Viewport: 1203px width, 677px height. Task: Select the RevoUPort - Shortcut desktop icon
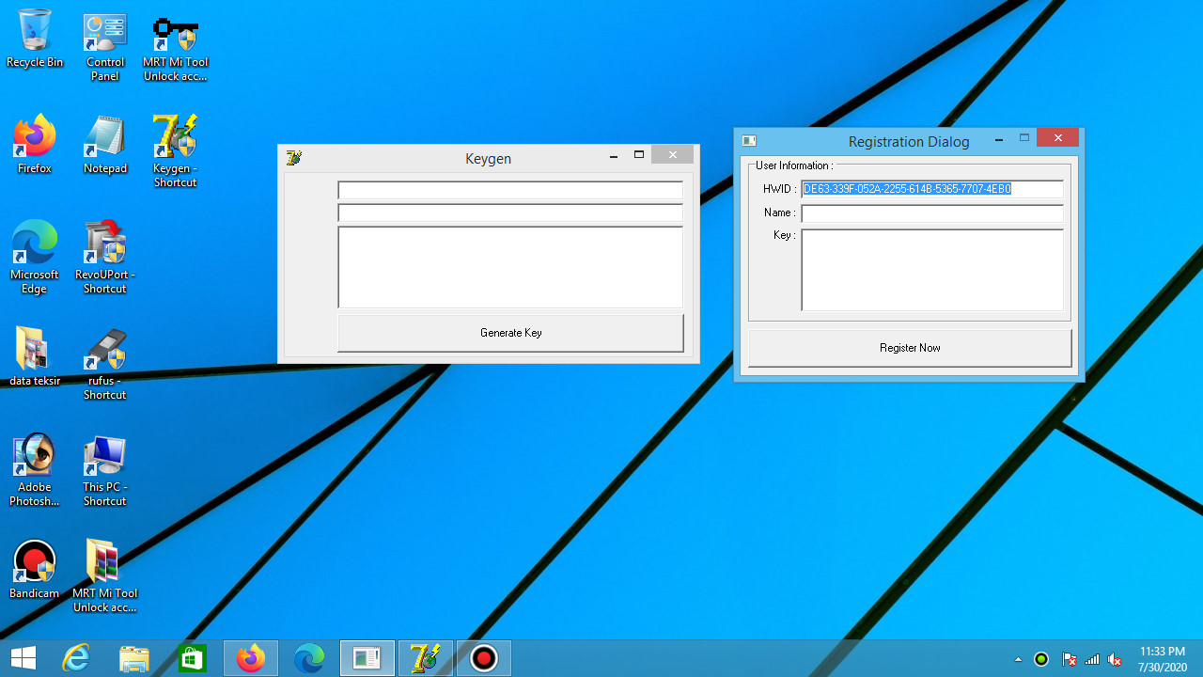click(x=104, y=259)
